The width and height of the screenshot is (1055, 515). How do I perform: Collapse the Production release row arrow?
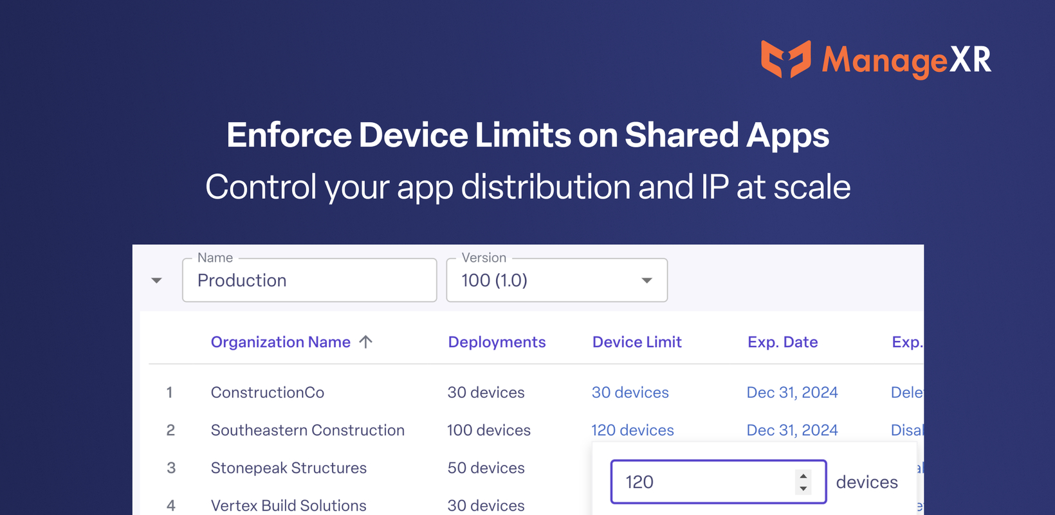pos(156,280)
